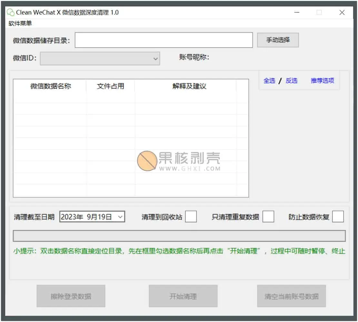Click the 擦除登录数据 button
This screenshot has width=358, height=322.
[x=71, y=296]
